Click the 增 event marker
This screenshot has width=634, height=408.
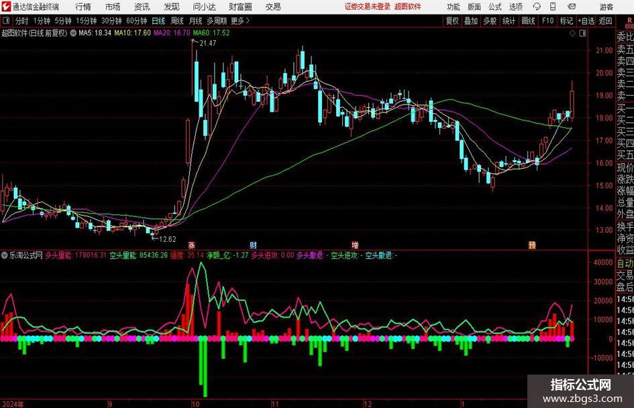coord(355,245)
